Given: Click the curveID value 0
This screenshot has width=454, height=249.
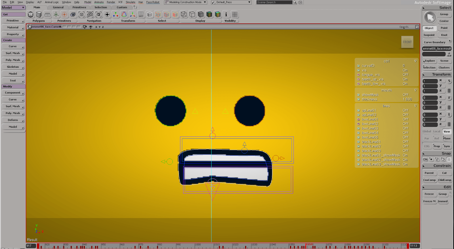Looking at the screenshot, I should pos(403,66).
